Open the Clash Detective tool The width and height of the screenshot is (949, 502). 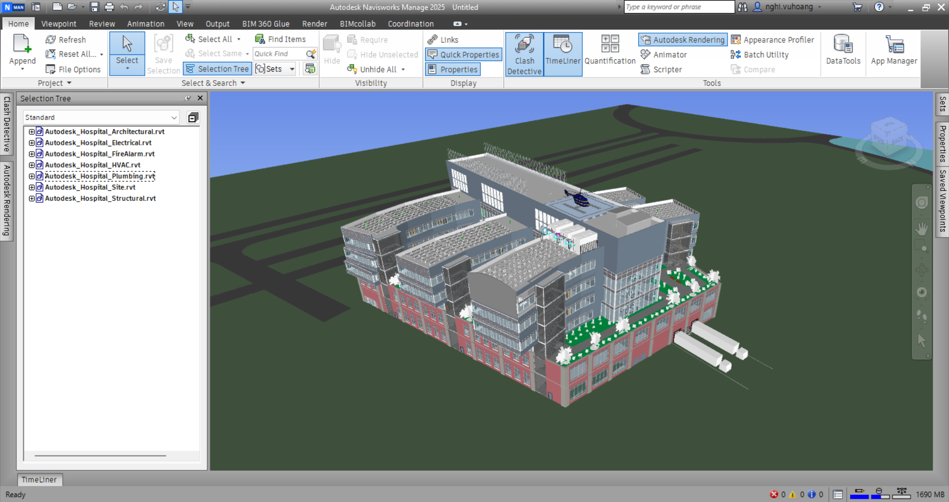[524, 54]
